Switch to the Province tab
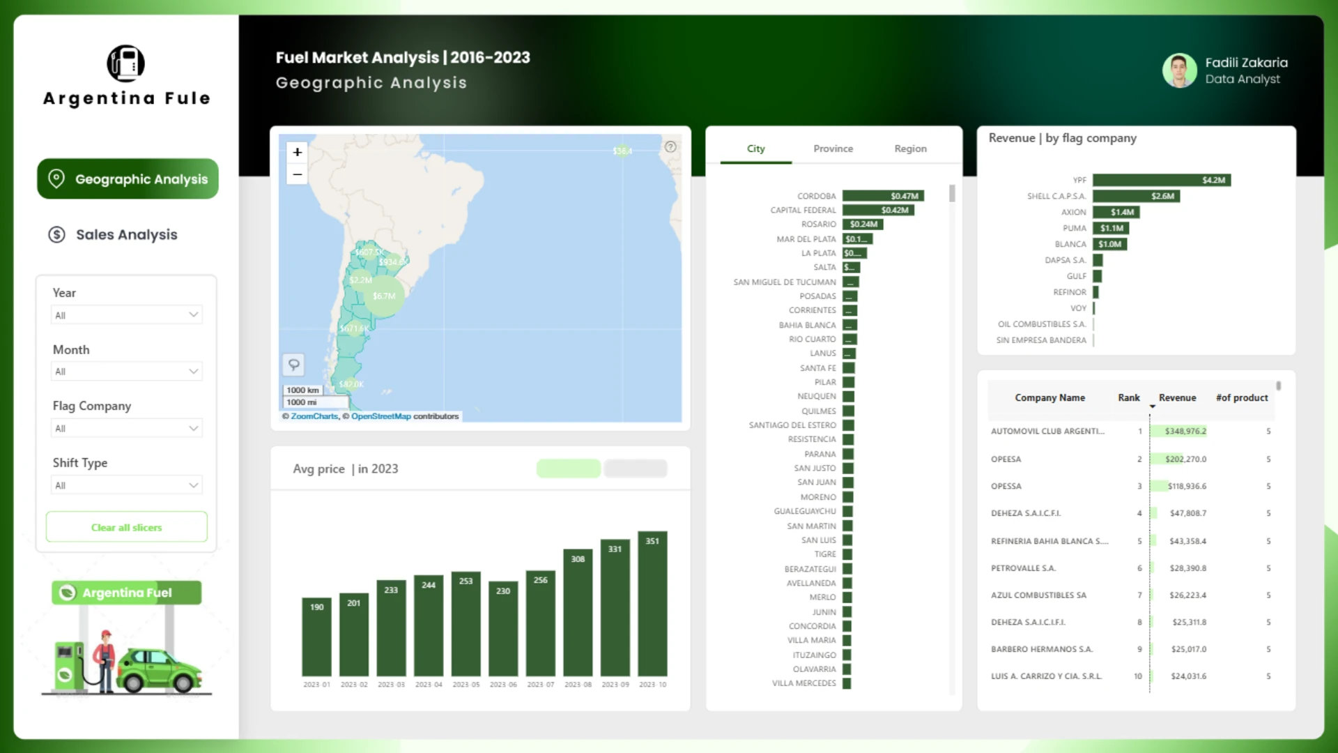This screenshot has height=753, width=1338. pos(833,149)
